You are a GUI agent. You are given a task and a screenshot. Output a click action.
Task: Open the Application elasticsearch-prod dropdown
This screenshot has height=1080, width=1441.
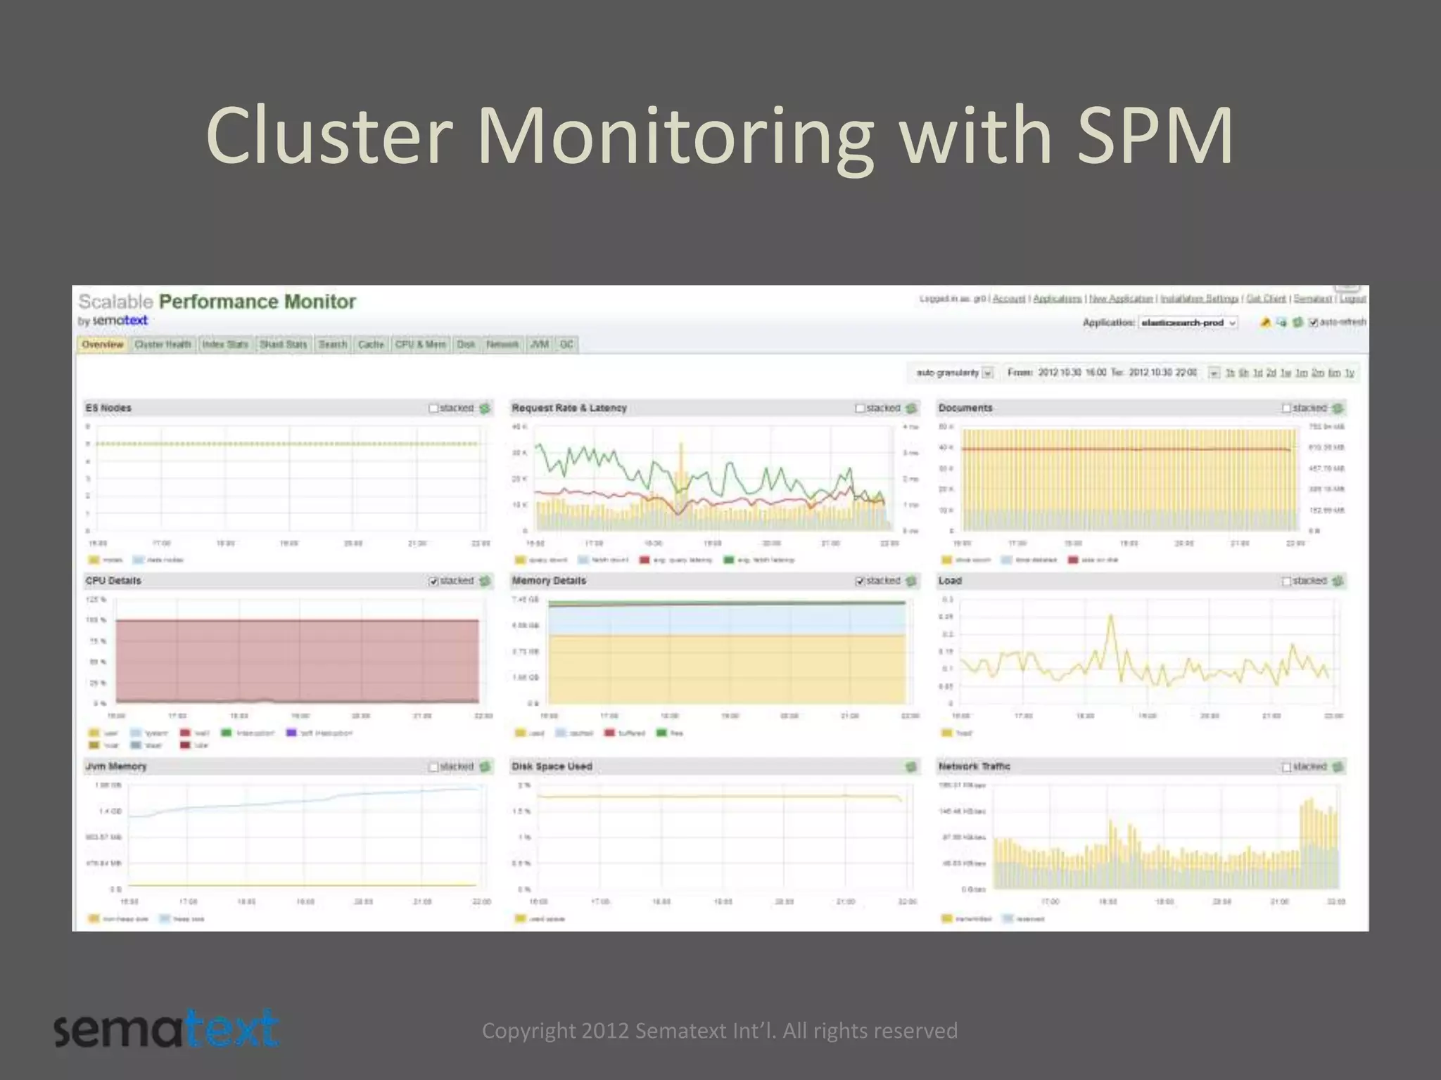(x=1188, y=323)
